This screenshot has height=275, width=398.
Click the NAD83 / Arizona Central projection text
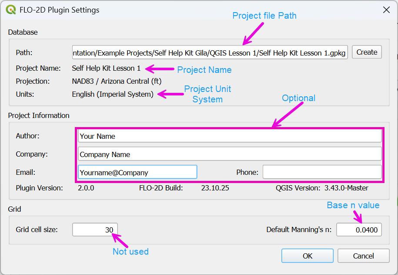click(x=117, y=81)
